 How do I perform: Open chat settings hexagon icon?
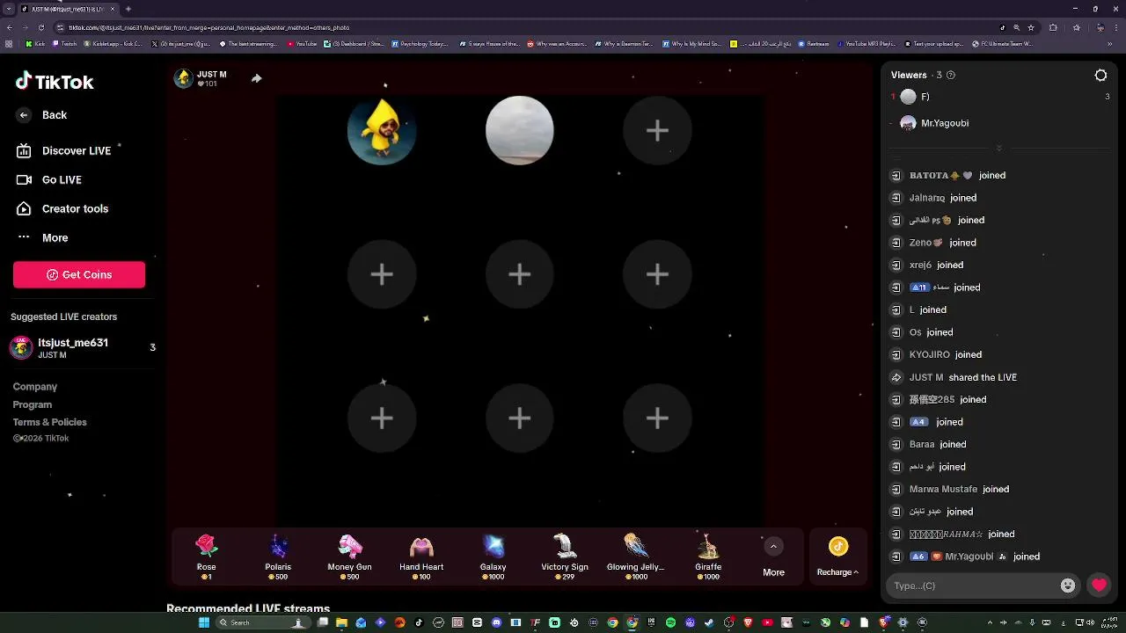pos(1100,76)
